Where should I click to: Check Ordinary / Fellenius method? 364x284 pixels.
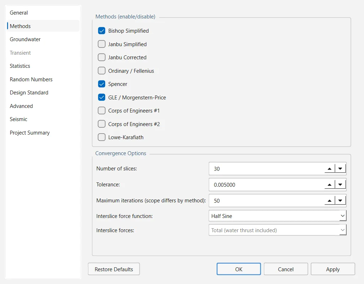tap(102, 71)
